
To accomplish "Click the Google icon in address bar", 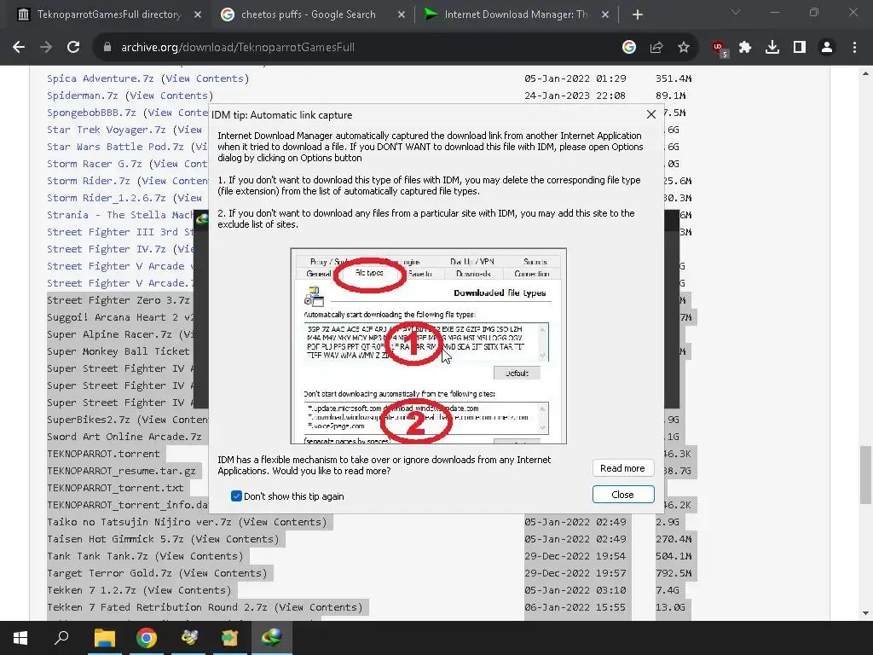I will coord(629,48).
